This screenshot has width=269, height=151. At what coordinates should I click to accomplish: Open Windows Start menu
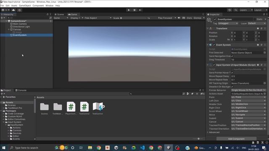(x=4, y=148)
